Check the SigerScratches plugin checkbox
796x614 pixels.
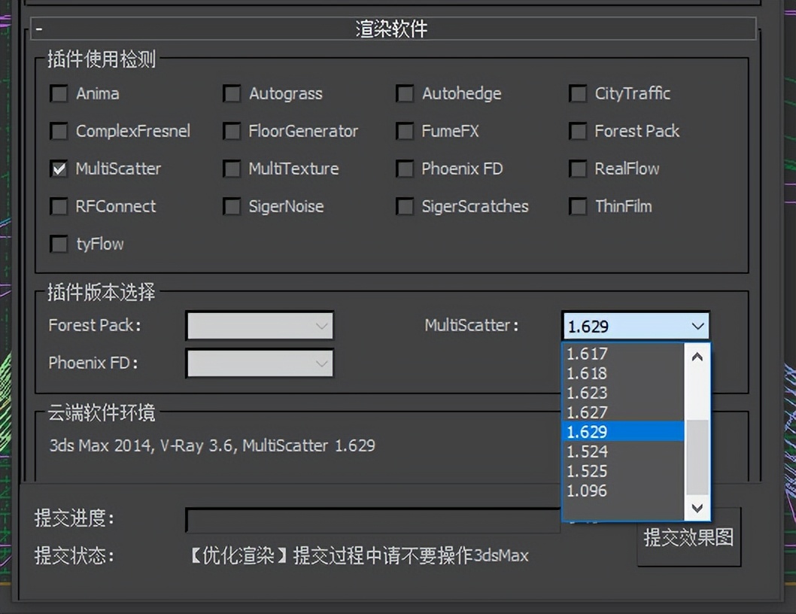coord(404,206)
